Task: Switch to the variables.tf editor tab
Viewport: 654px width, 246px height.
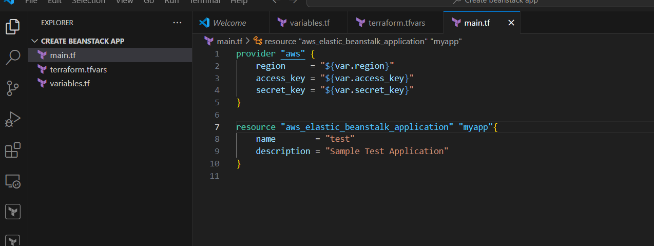Action: [309, 23]
